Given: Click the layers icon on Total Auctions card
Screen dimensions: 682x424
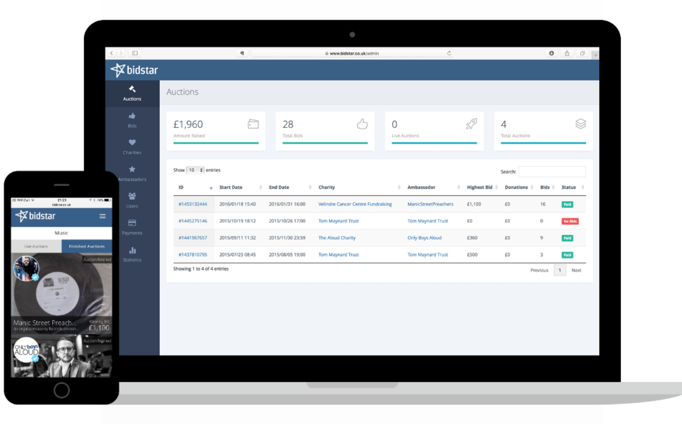Looking at the screenshot, I should point(581,124).
